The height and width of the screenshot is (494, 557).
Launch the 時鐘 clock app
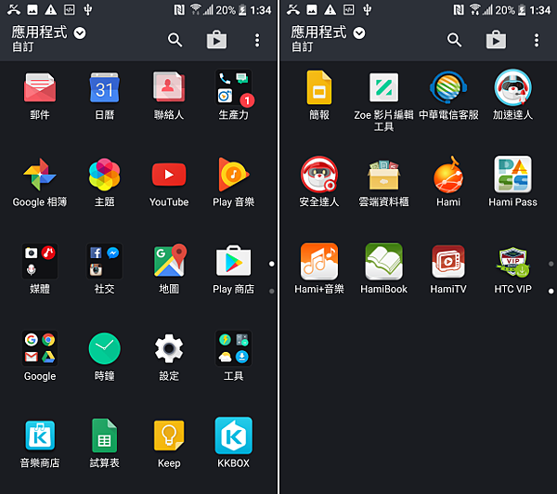click(104, 348)
